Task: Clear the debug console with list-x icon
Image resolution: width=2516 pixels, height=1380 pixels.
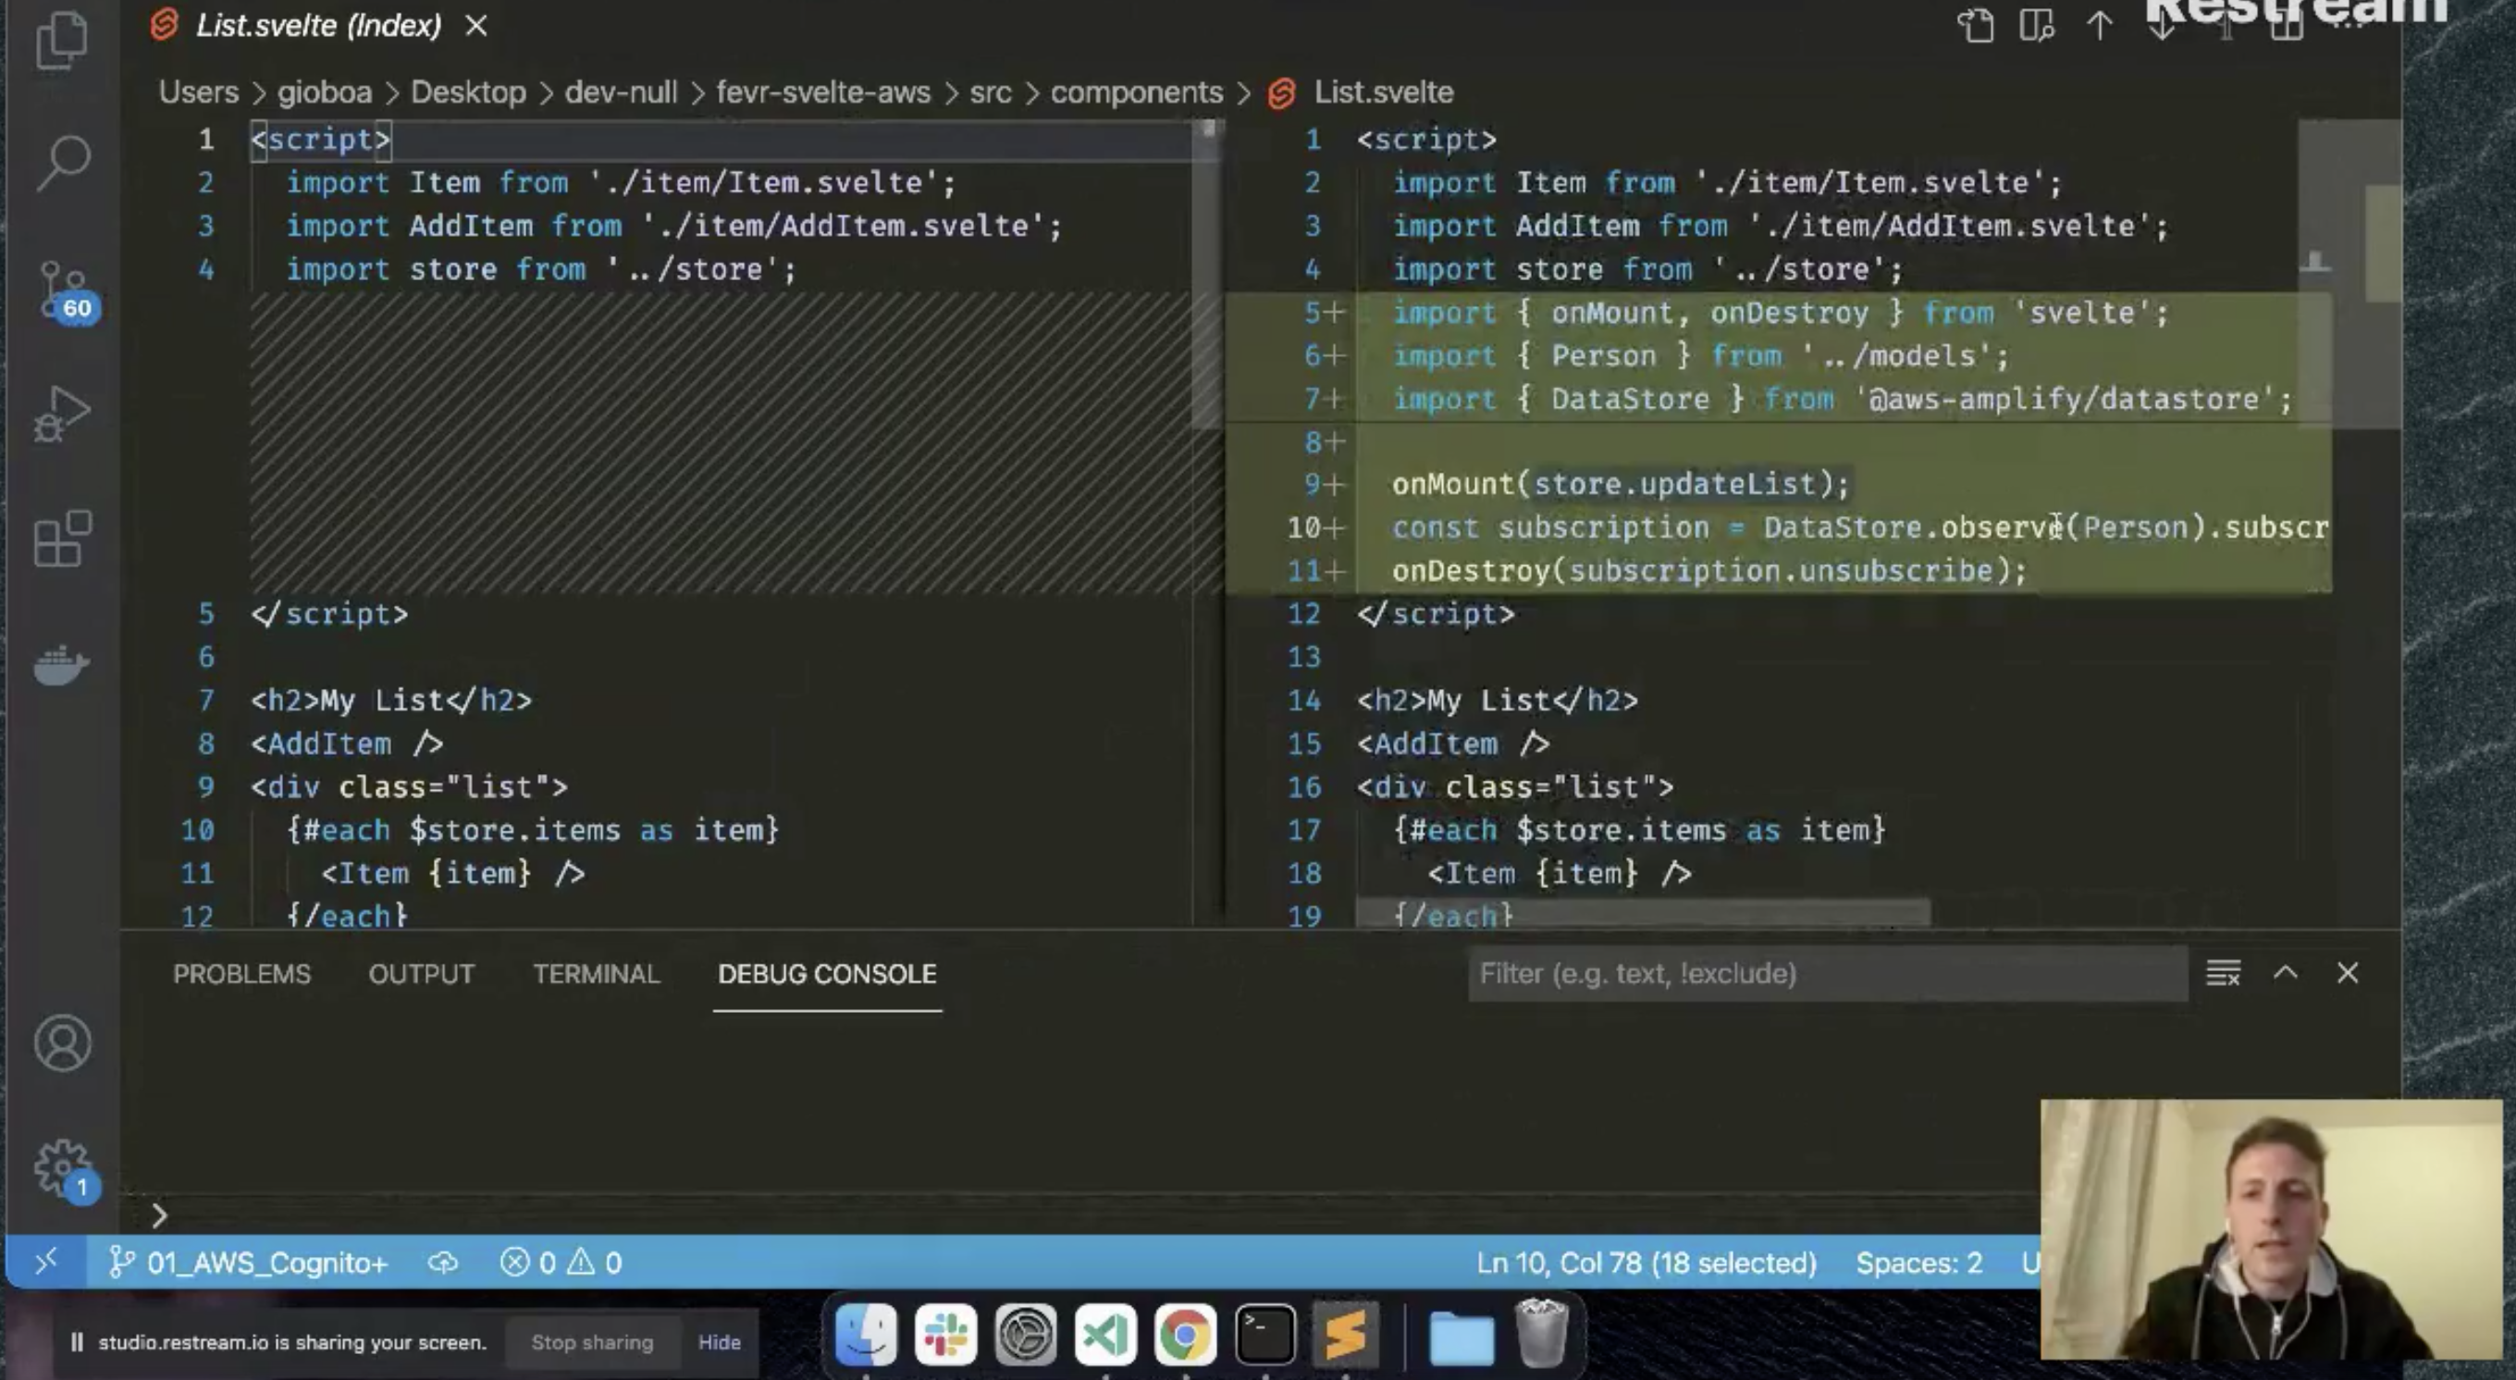Action: coord(2223,973)
